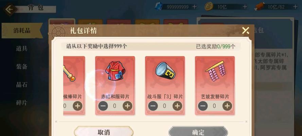
Task: Add more gold coins via plus icon
Action: coord(245,7)
